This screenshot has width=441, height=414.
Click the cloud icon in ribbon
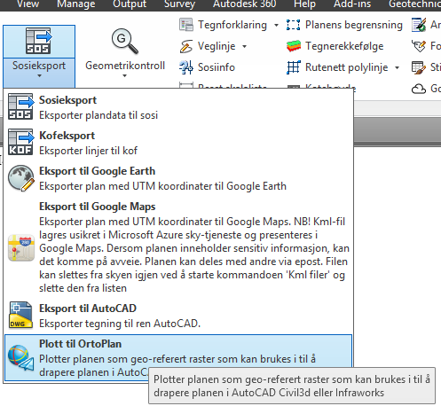point(419,89)
